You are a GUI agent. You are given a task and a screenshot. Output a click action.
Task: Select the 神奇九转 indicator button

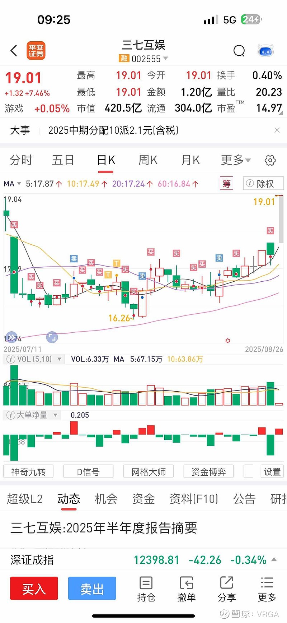(x=28, y=472)
